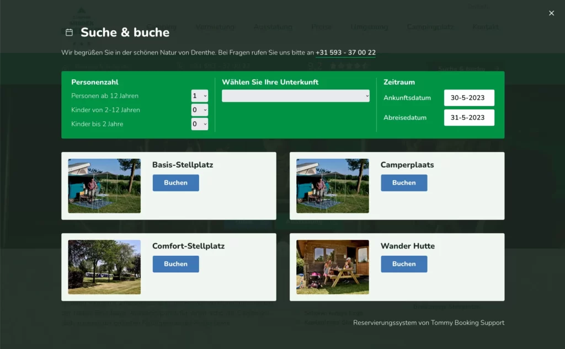Image resolution: width=565 pixels, height=349 pixels.
Task: Book the Comfort-Stellplatz
Action: (x=176, y=264)
